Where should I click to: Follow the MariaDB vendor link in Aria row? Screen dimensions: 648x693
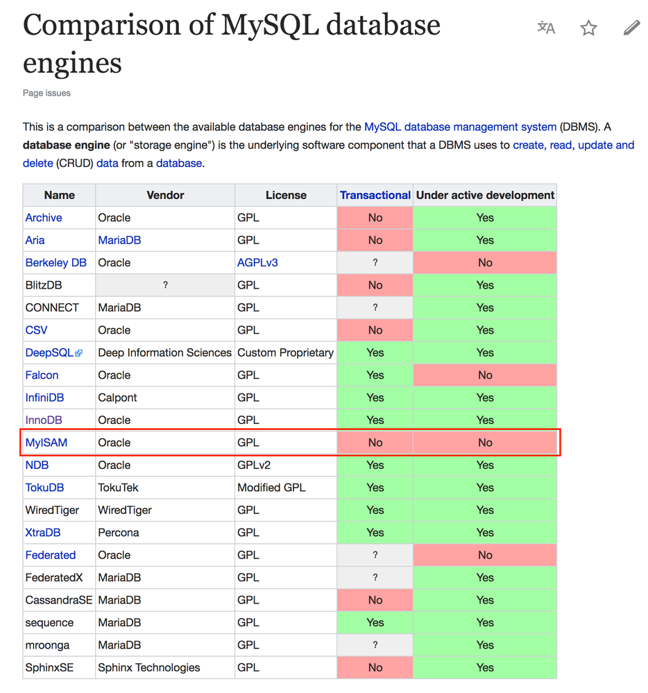pos(119,240)
